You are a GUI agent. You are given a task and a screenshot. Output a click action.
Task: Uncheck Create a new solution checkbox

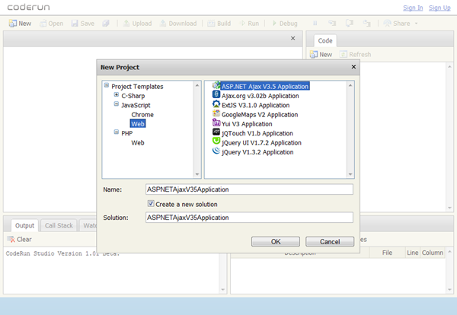[150, 204]
